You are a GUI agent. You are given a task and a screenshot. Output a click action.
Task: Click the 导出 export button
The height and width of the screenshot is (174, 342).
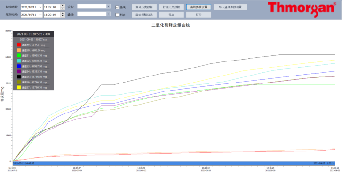(x=171, y=15)
